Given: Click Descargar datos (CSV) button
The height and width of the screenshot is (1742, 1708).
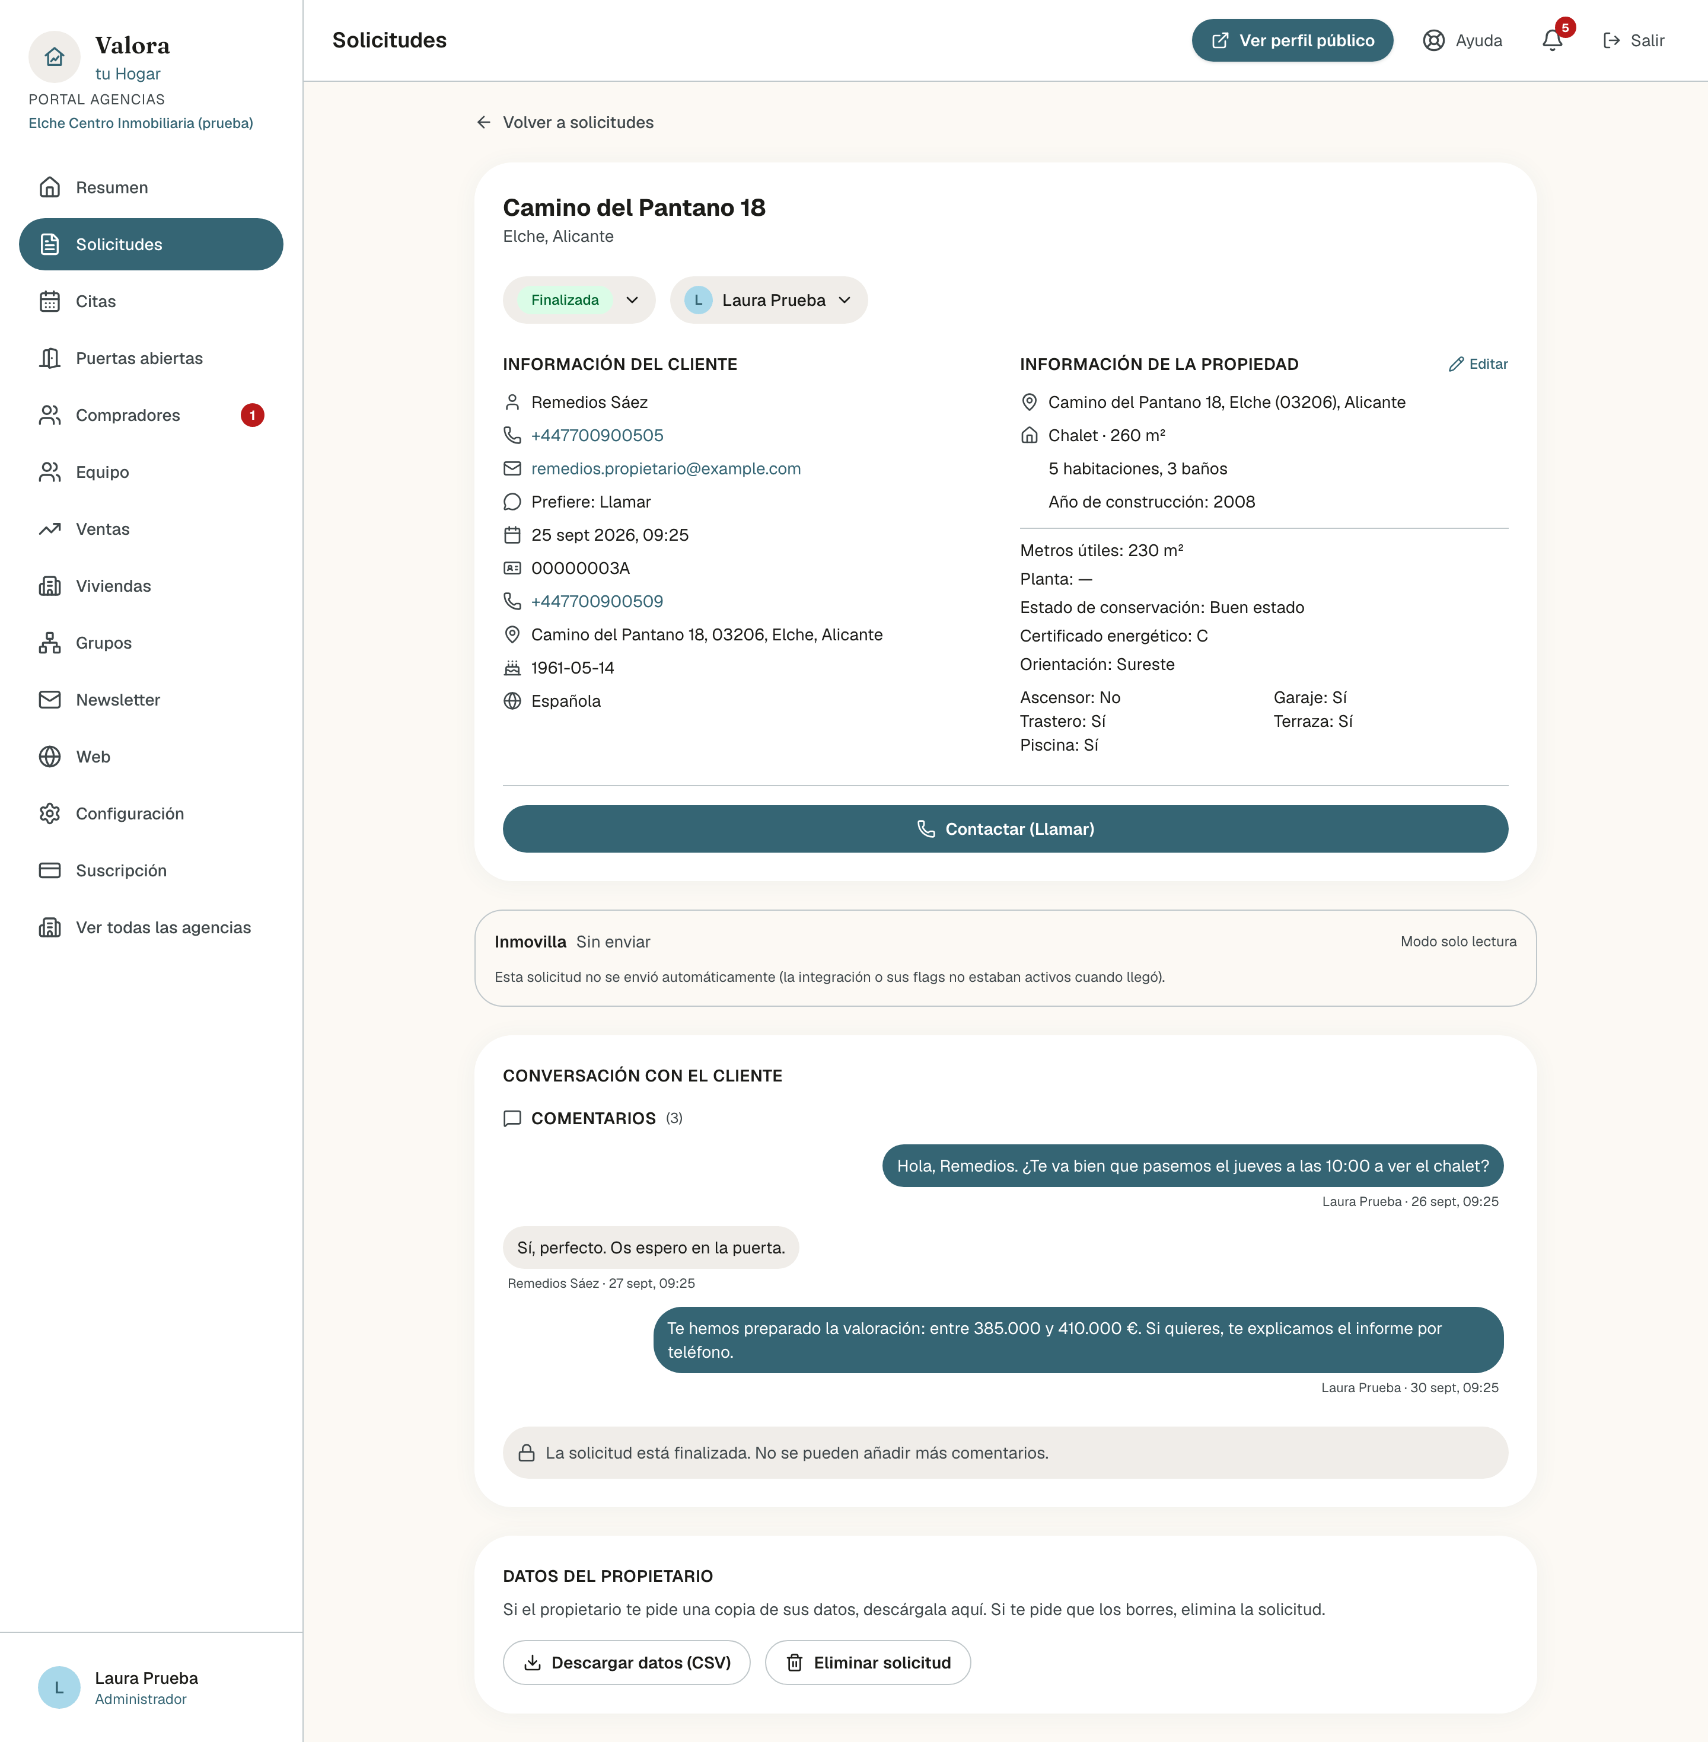Looking at the screenshot, I should (626, 1662).
